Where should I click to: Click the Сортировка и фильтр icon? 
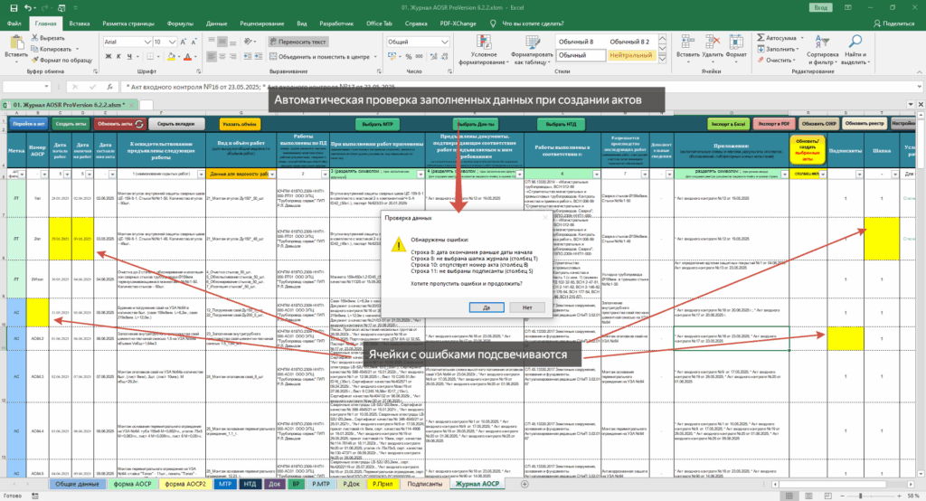coord(822,42)
